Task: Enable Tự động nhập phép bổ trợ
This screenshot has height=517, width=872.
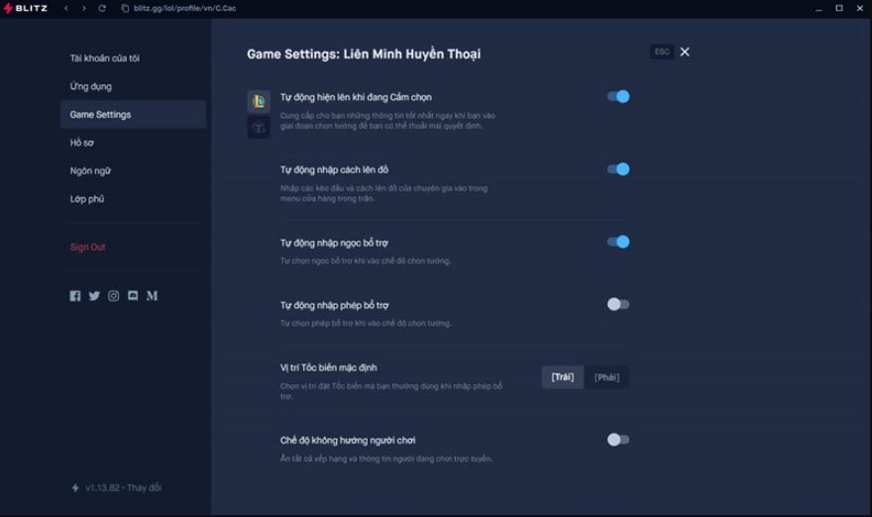Action: [618, 304]
